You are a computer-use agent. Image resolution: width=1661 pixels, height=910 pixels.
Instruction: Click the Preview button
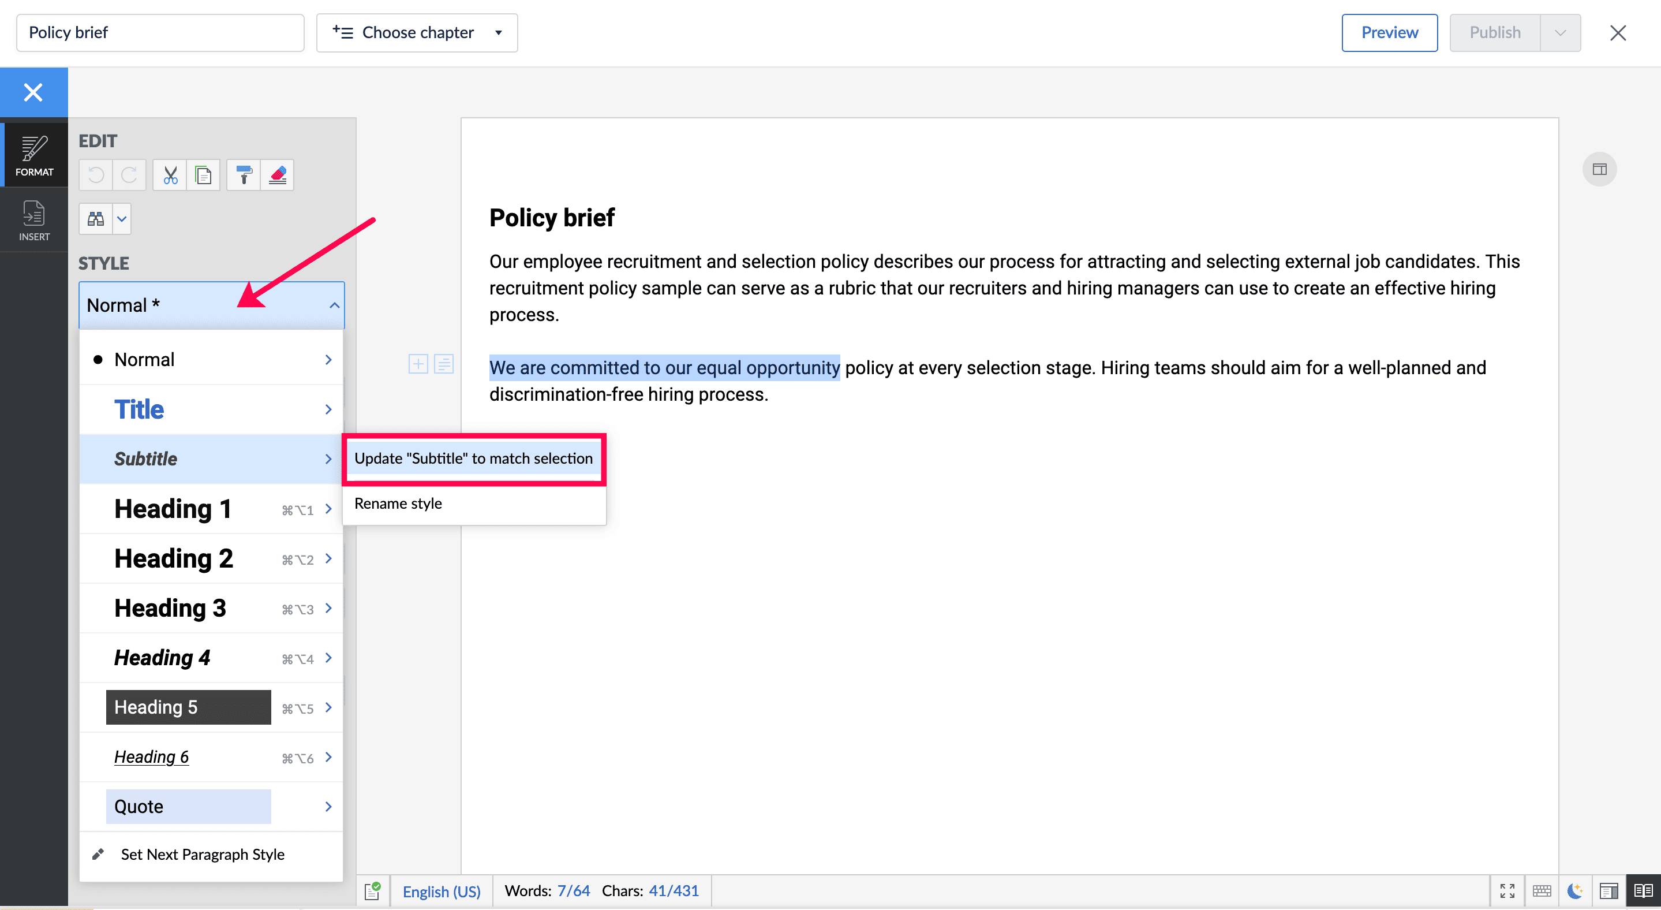[1389, 33]
